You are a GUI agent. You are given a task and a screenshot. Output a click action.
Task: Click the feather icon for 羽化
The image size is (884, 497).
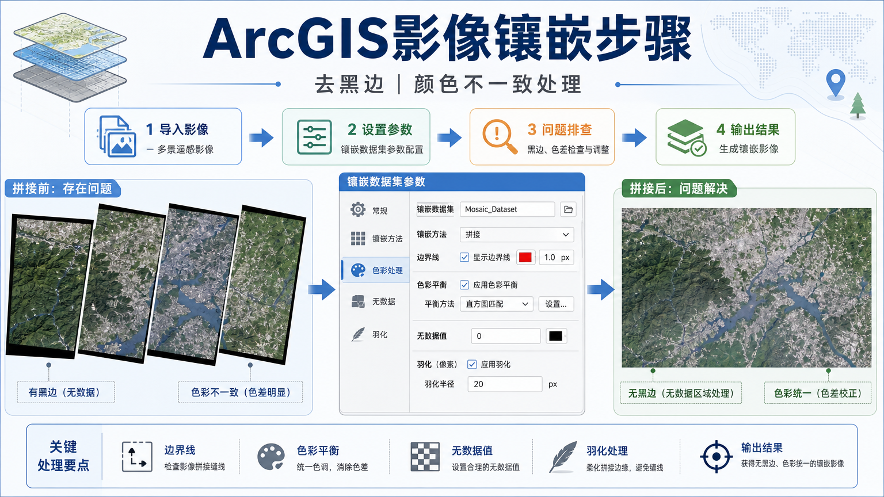pyautogui.click(x=358, y=334)
